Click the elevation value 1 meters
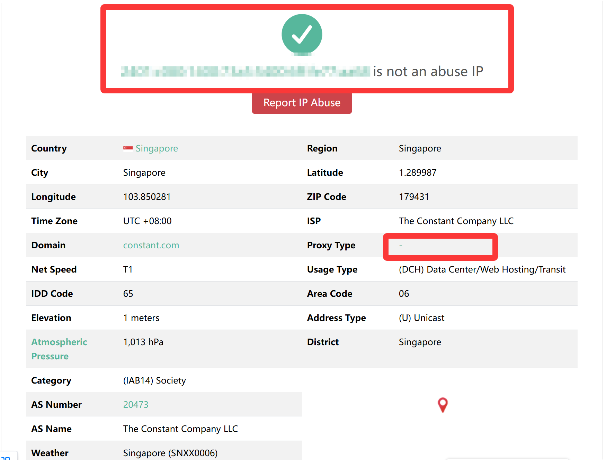Image resolution: width=606 pixels, height=460 pixels. pyautogui.click(x=141, y=318)
